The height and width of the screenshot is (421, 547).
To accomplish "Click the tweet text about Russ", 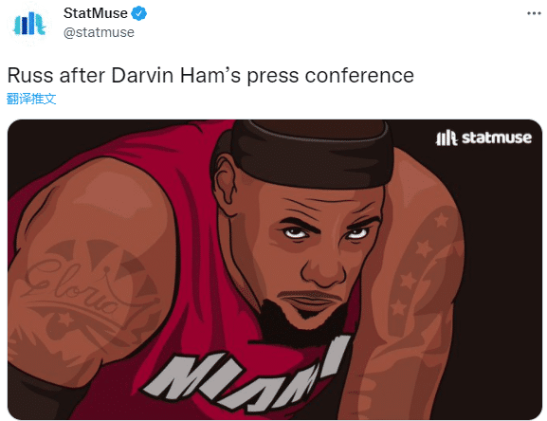I will pos(210,75).
